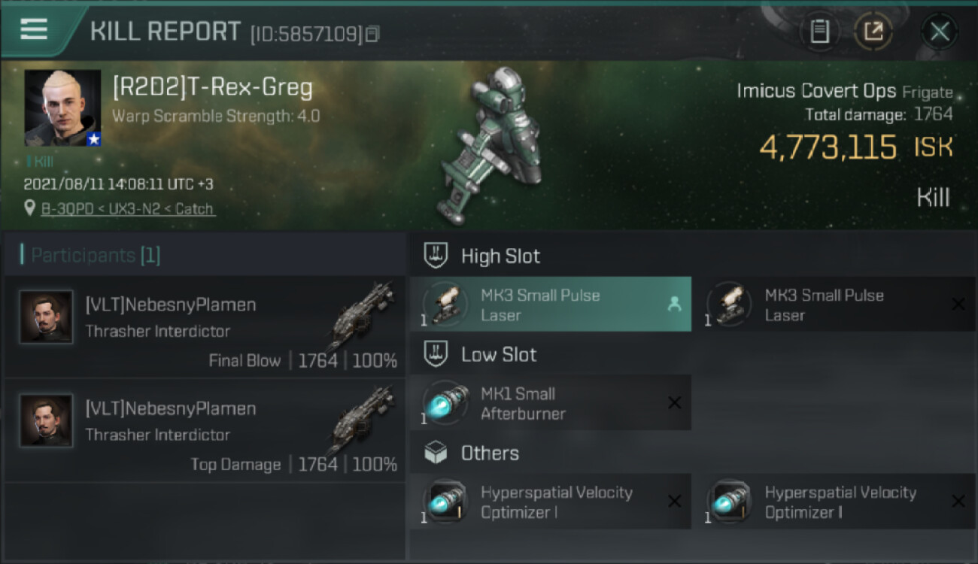The width and height of the screenshot is (978, 564).
Task: Select the Participants tab header
Action: 95,256
